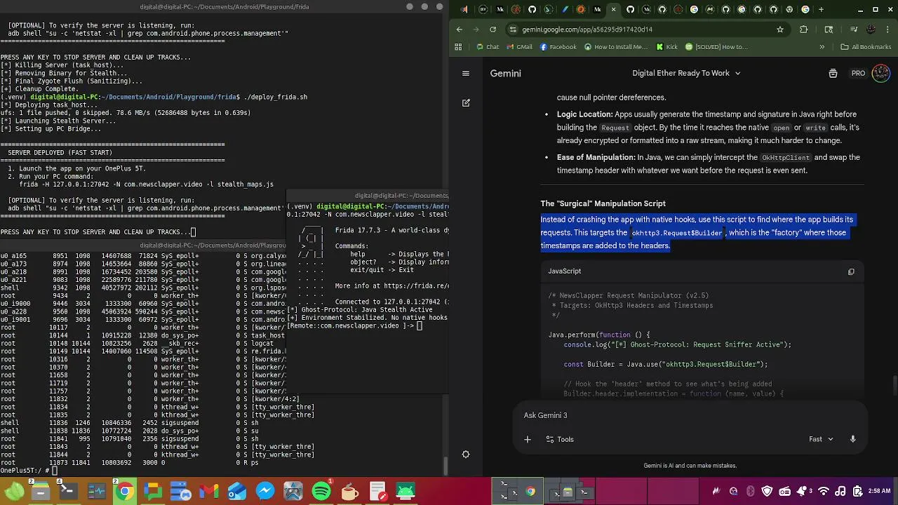Screen dimensions: 898x505
Task: Reload the Gemini page
Action: pos(492,29)
